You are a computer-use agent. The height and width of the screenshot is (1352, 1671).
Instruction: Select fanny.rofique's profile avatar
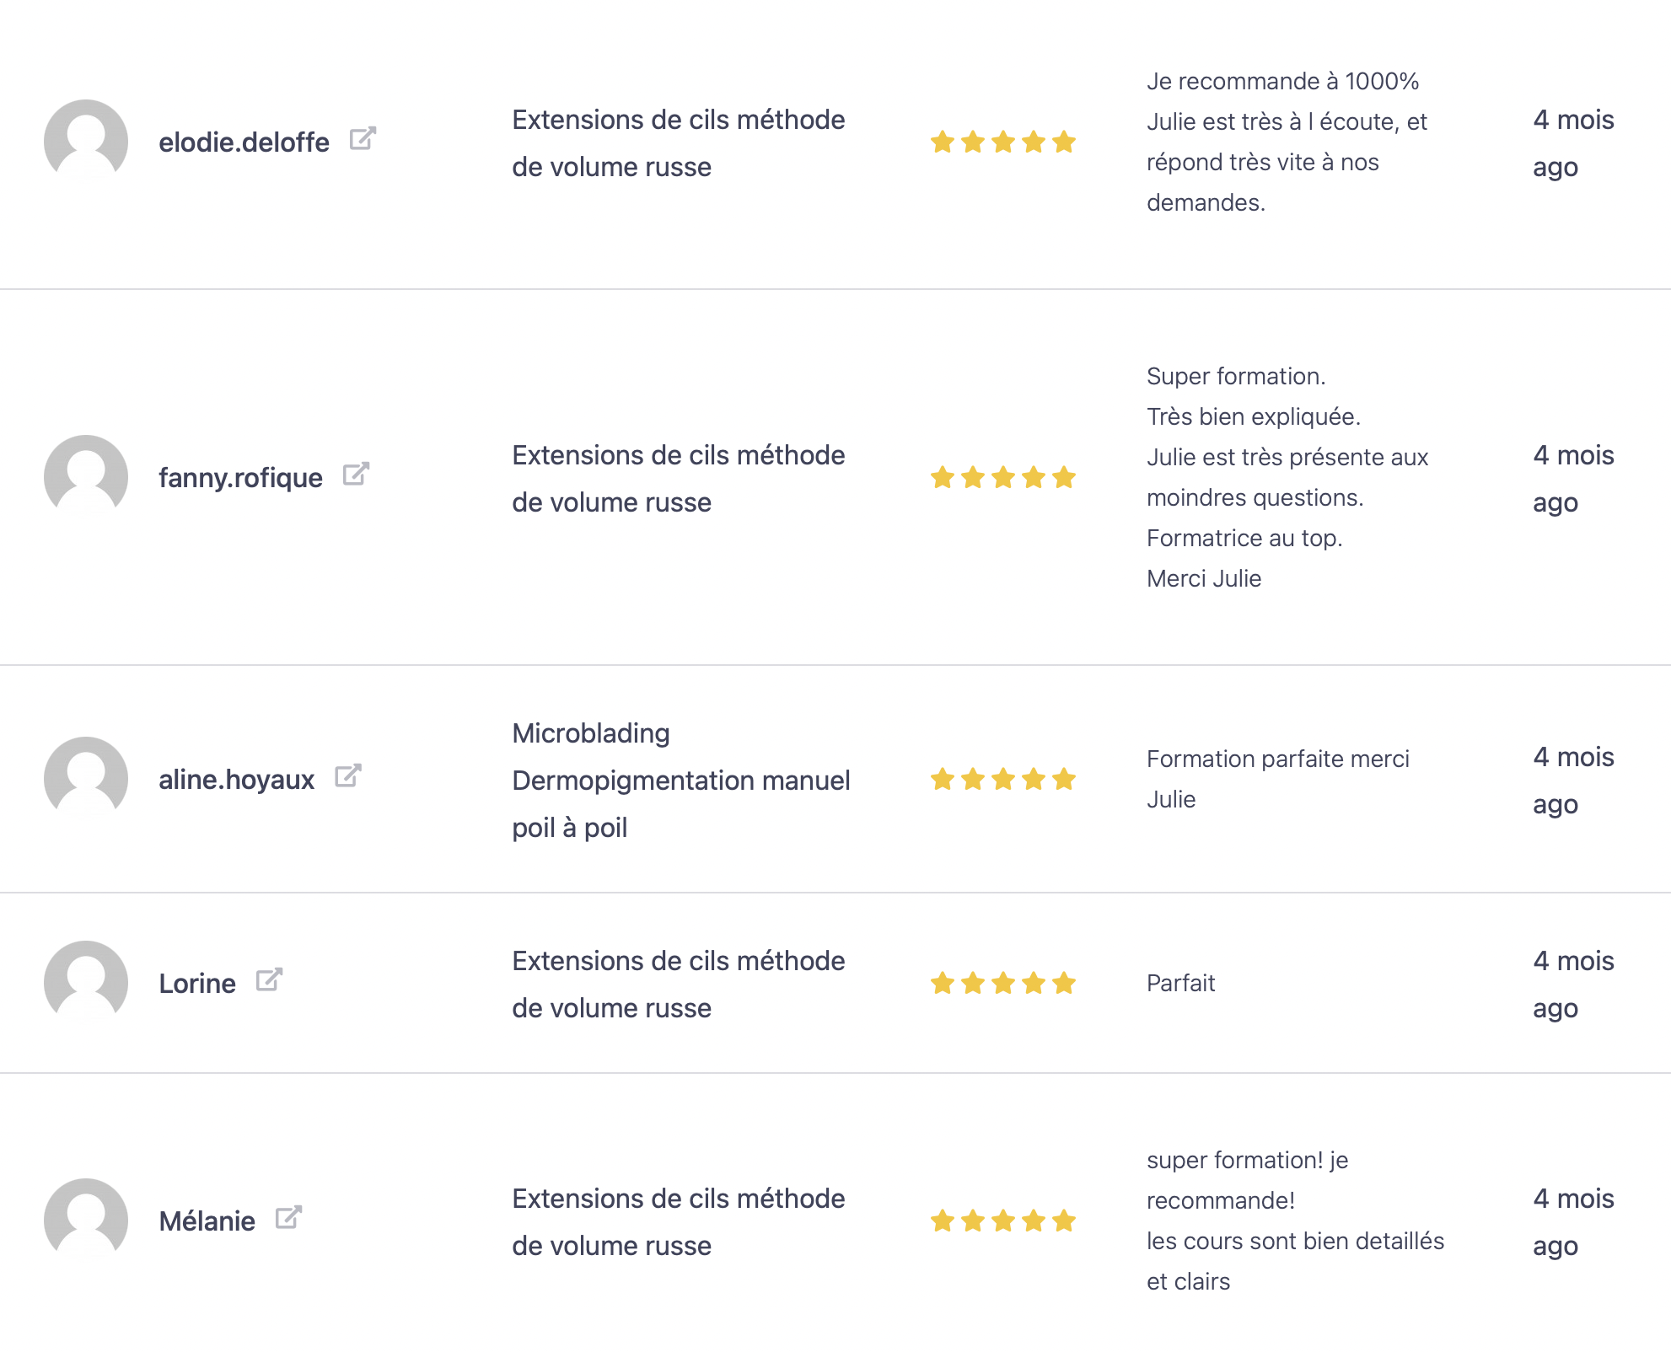click(x=86, y=476)
